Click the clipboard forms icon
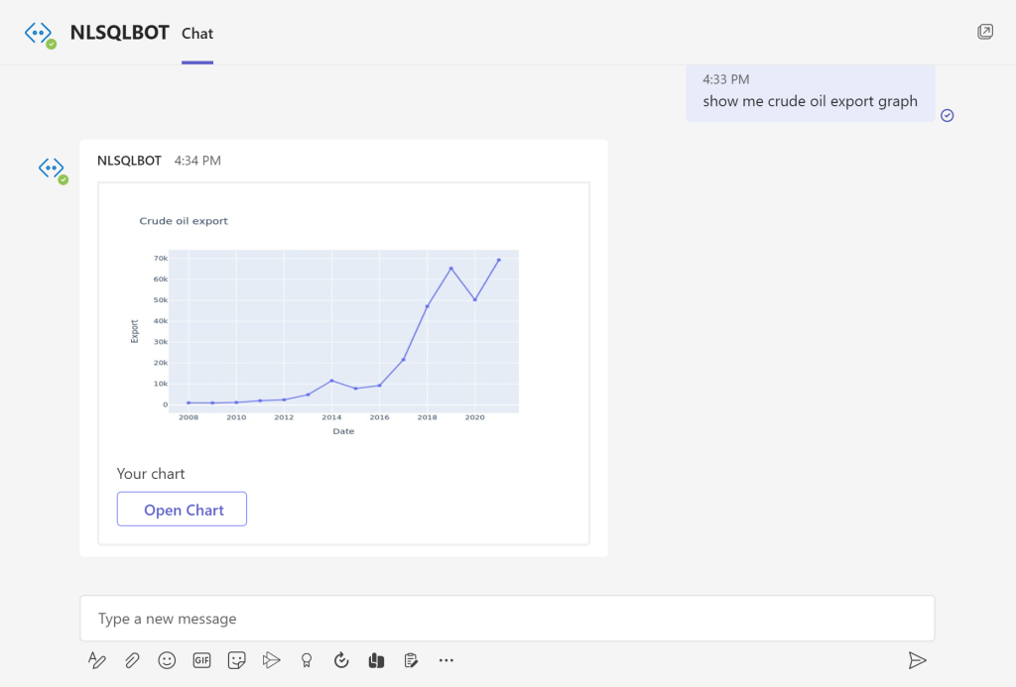1016x687 pixels. pyautogui.click(x=411, y=660)
